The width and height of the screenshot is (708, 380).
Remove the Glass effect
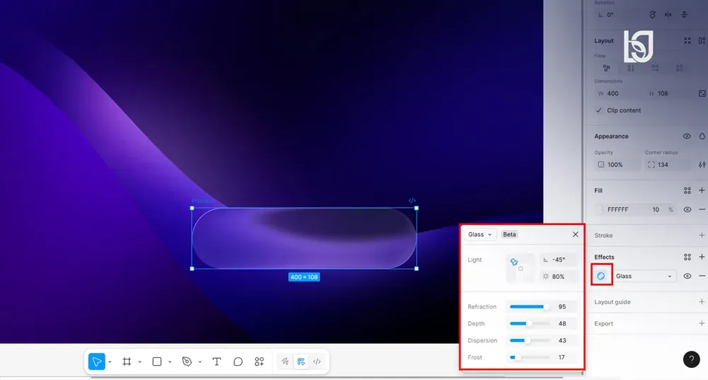pos(702,276)
